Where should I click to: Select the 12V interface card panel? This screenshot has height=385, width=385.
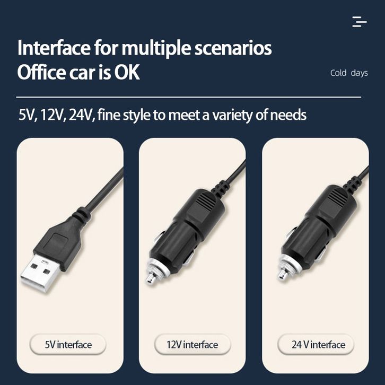(x=192, y=256)
